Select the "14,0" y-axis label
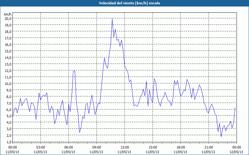Image resolution: width=249 pixels, height=155 pixels. coord(8,57)
